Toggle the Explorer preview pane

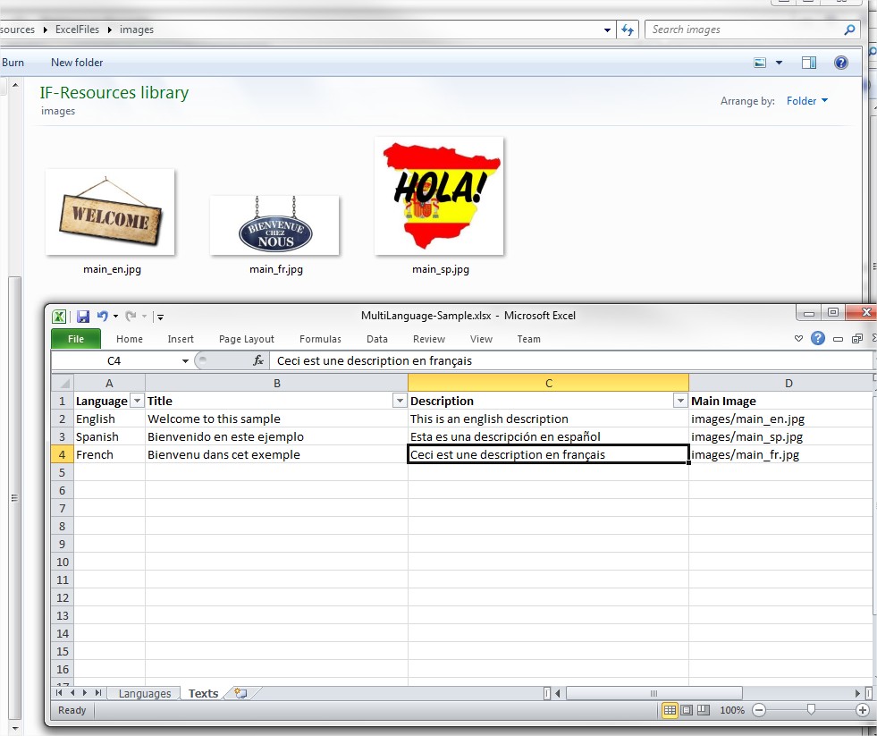[x=809, y=63]
